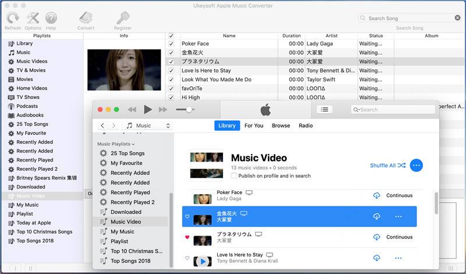Toggle the select-all header checkbox
This screenshot has width=466, height=274.
171,36
